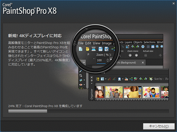Open the File menu in the preview image
This screenshot has height=132, width=177.
click(81, 43)
